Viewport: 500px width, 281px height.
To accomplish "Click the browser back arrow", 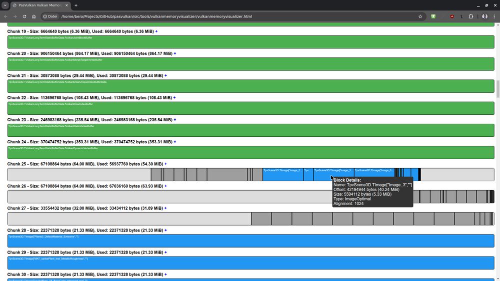I will coord(5,16).
